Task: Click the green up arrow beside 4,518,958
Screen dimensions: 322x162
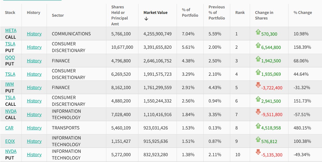Action: tap(258, 126)
